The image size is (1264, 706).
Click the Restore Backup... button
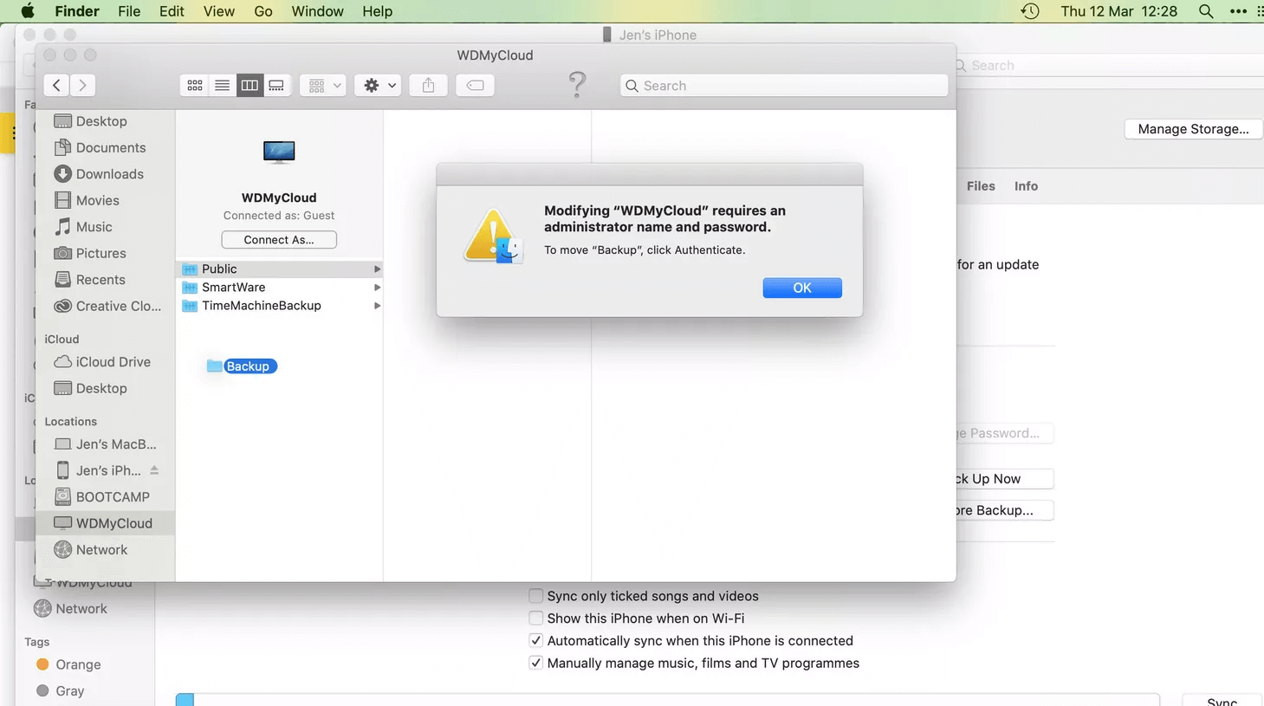[x=1005, y=510]
